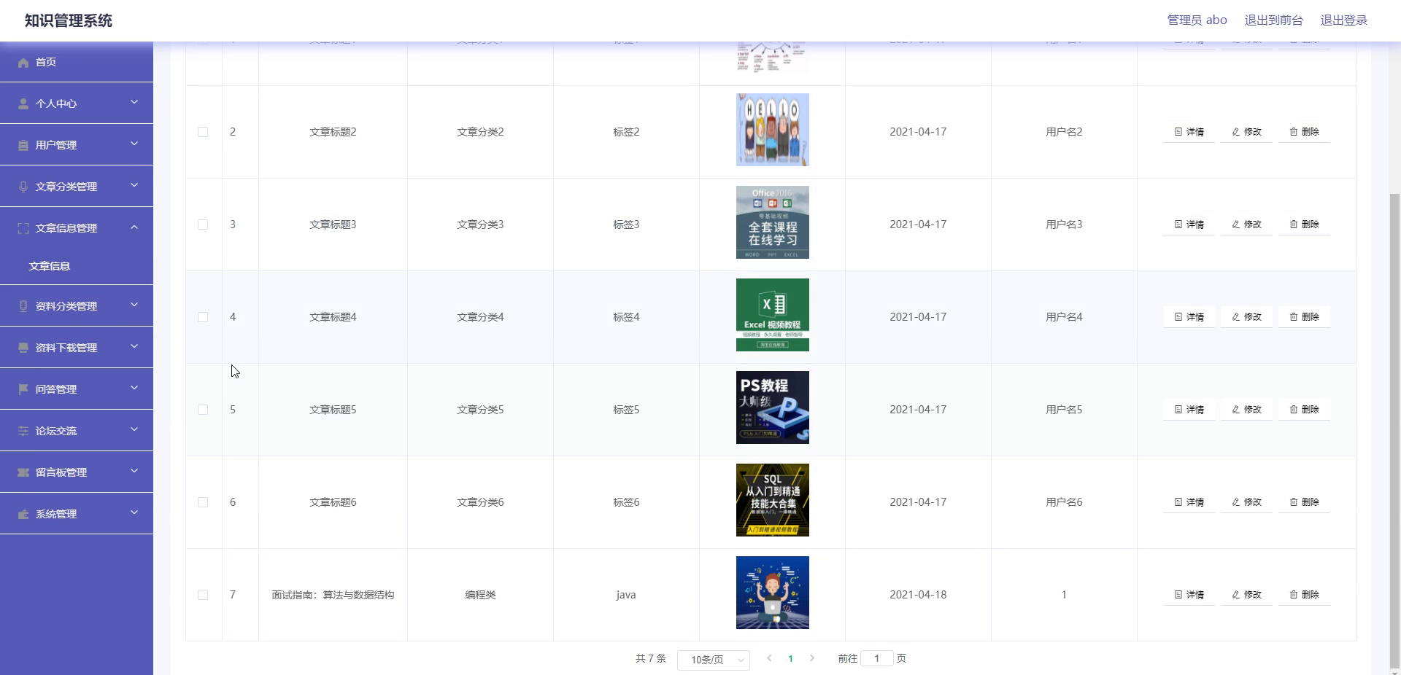
Task: Open 详情 for 面试指南 row
Action: [x=1189, y=595]
